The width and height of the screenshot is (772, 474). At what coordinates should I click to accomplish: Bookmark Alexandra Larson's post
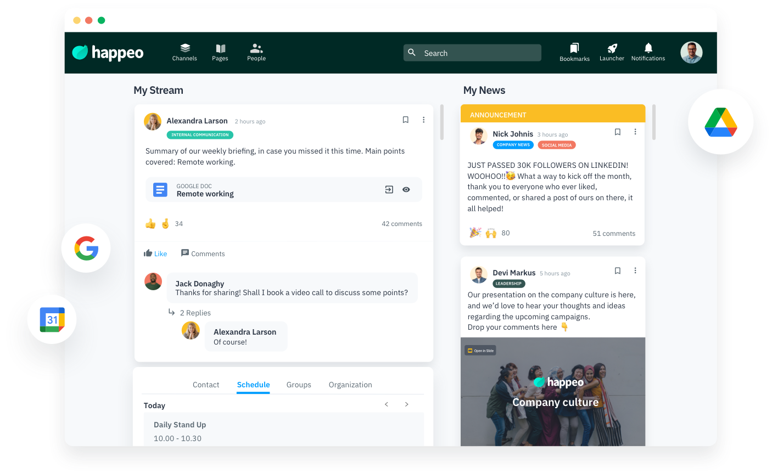(x=405, y=120)
